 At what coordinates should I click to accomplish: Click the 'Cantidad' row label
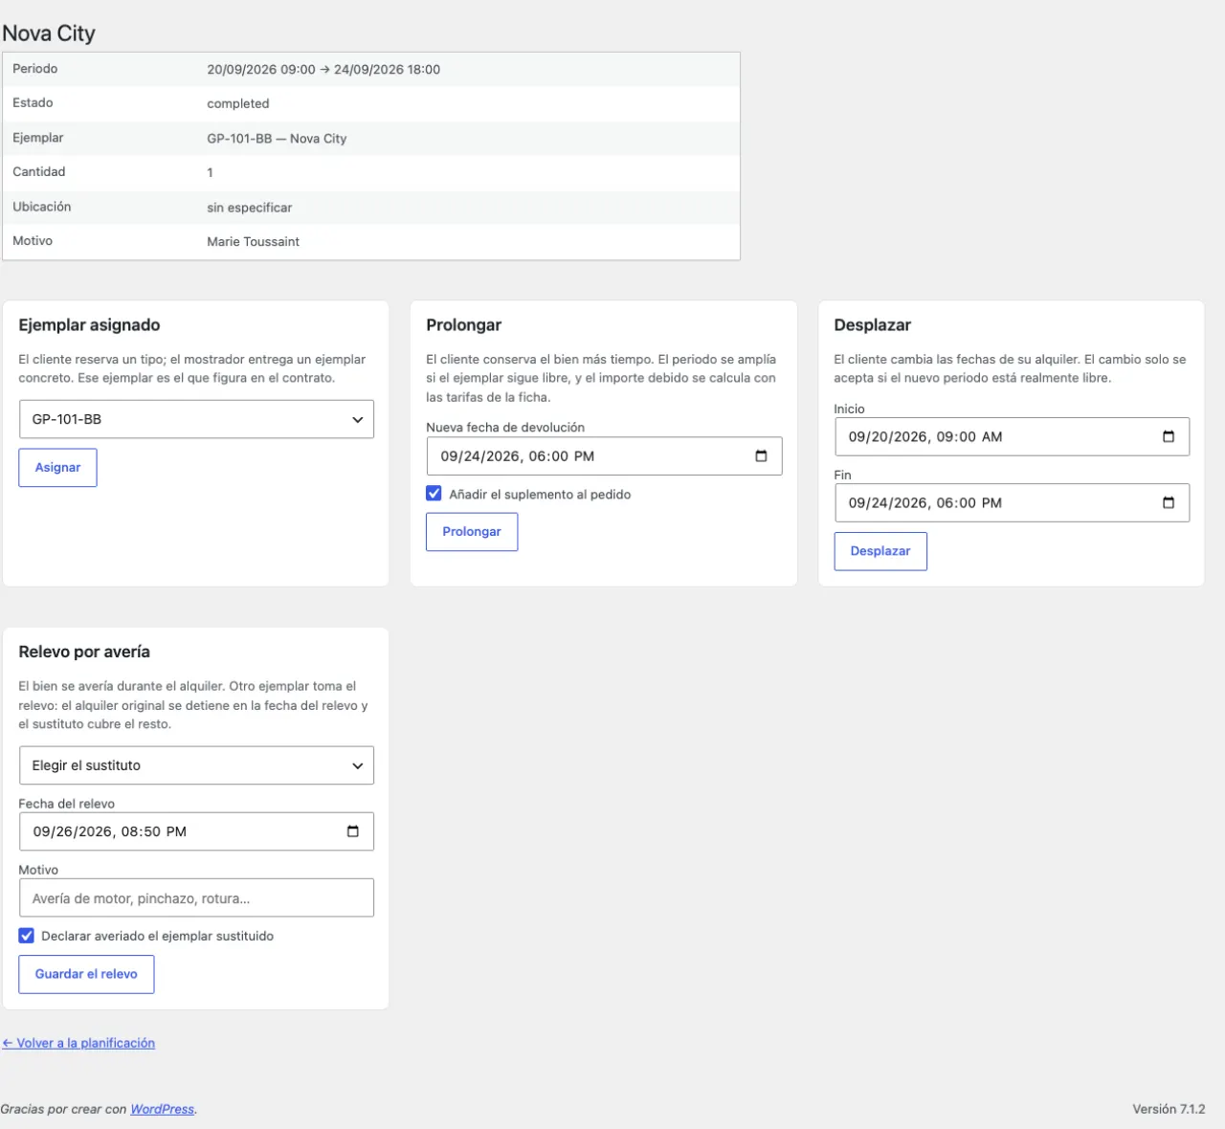(x=39, y=172)
